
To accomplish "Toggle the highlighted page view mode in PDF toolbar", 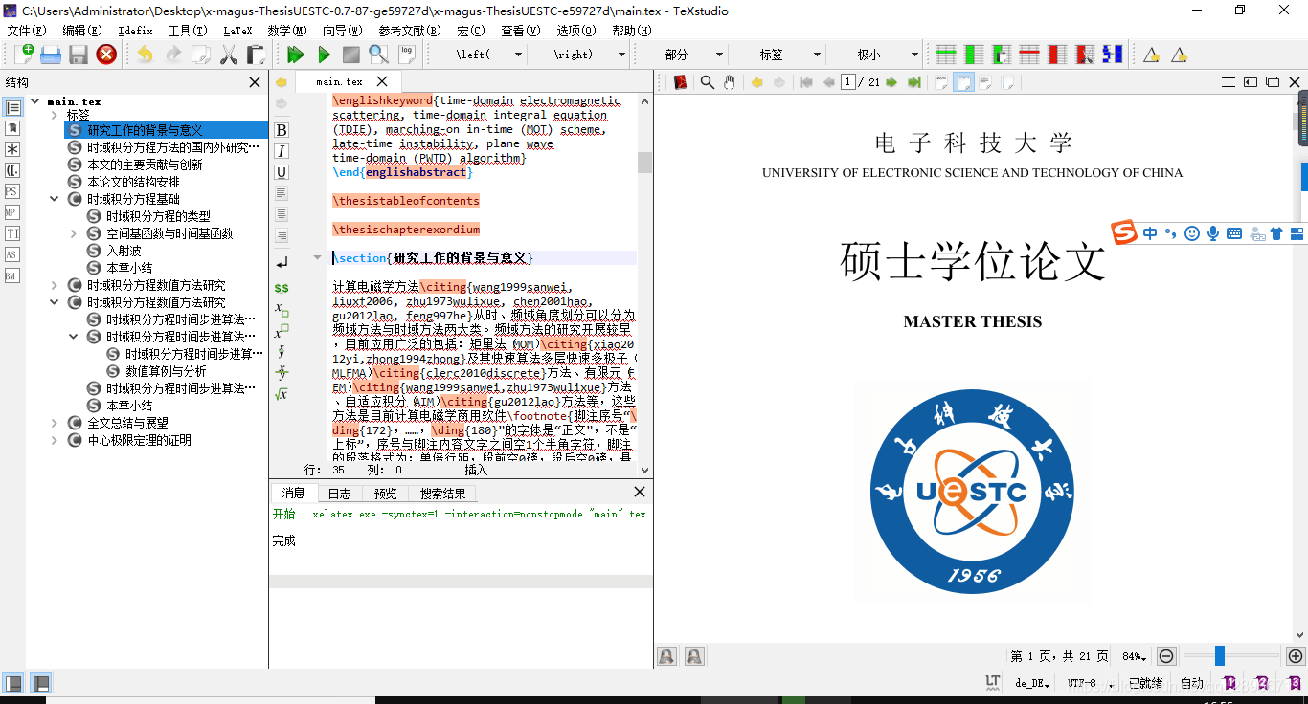I will 963,82.
